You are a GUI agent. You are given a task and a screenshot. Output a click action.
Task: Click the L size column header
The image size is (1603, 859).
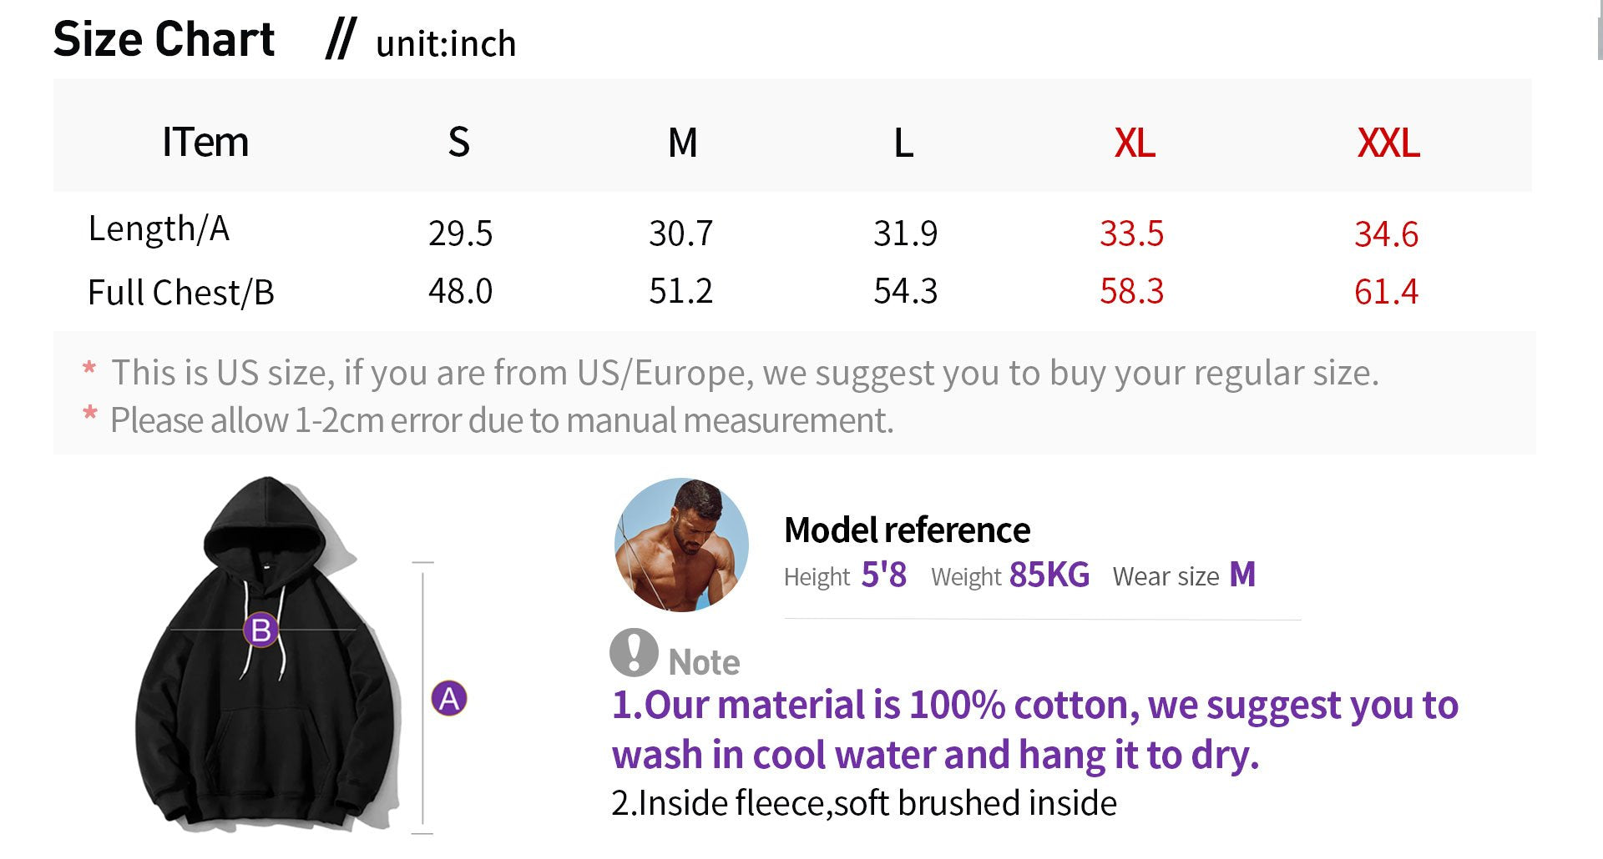903,143
